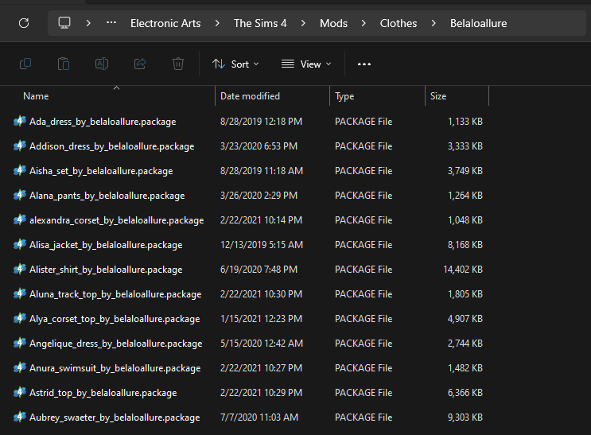Click file name Addison_dress_by_belaloallure.package
This screenshot has height=435, width=591.
112,146
